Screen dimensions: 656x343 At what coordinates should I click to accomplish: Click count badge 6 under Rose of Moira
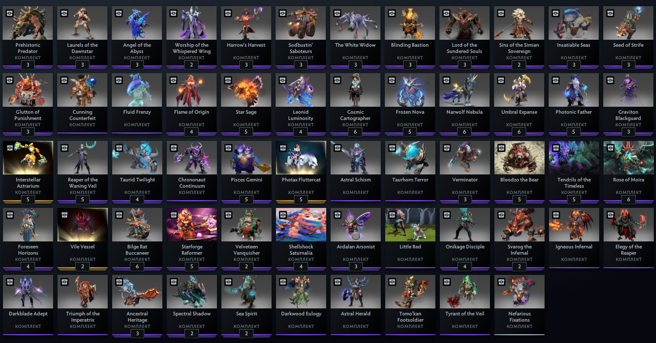click(629, 200)
